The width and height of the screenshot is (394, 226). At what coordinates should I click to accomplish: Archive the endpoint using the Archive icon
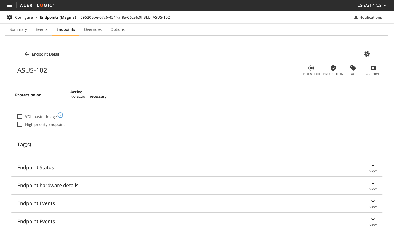(x=373, y=68)
